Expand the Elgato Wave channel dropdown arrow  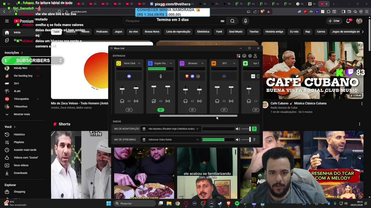pyautogui.click(x=171, y=63)
